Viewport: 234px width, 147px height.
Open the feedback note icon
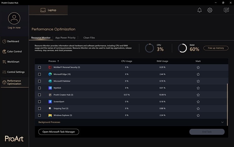[x=226, y=10]
